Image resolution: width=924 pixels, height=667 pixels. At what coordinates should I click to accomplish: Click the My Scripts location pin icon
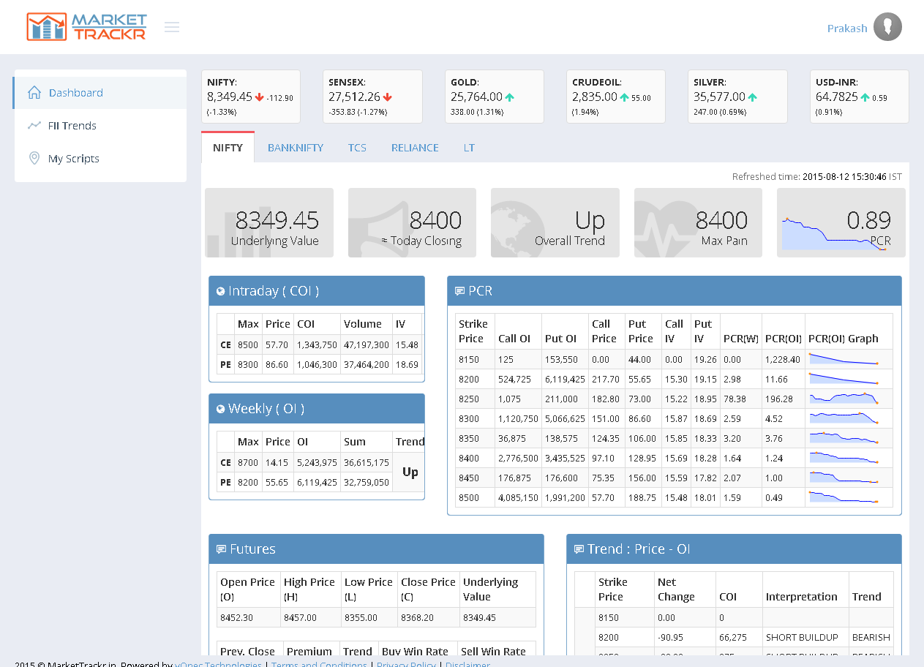click(34, 159)
